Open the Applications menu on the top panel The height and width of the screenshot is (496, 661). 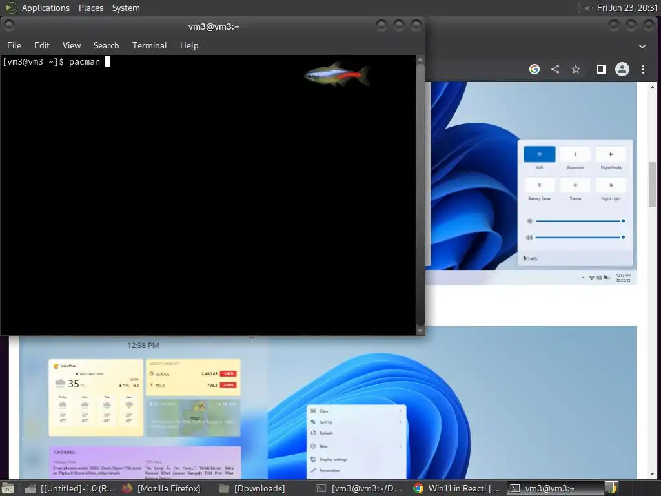tap(46, 8)
